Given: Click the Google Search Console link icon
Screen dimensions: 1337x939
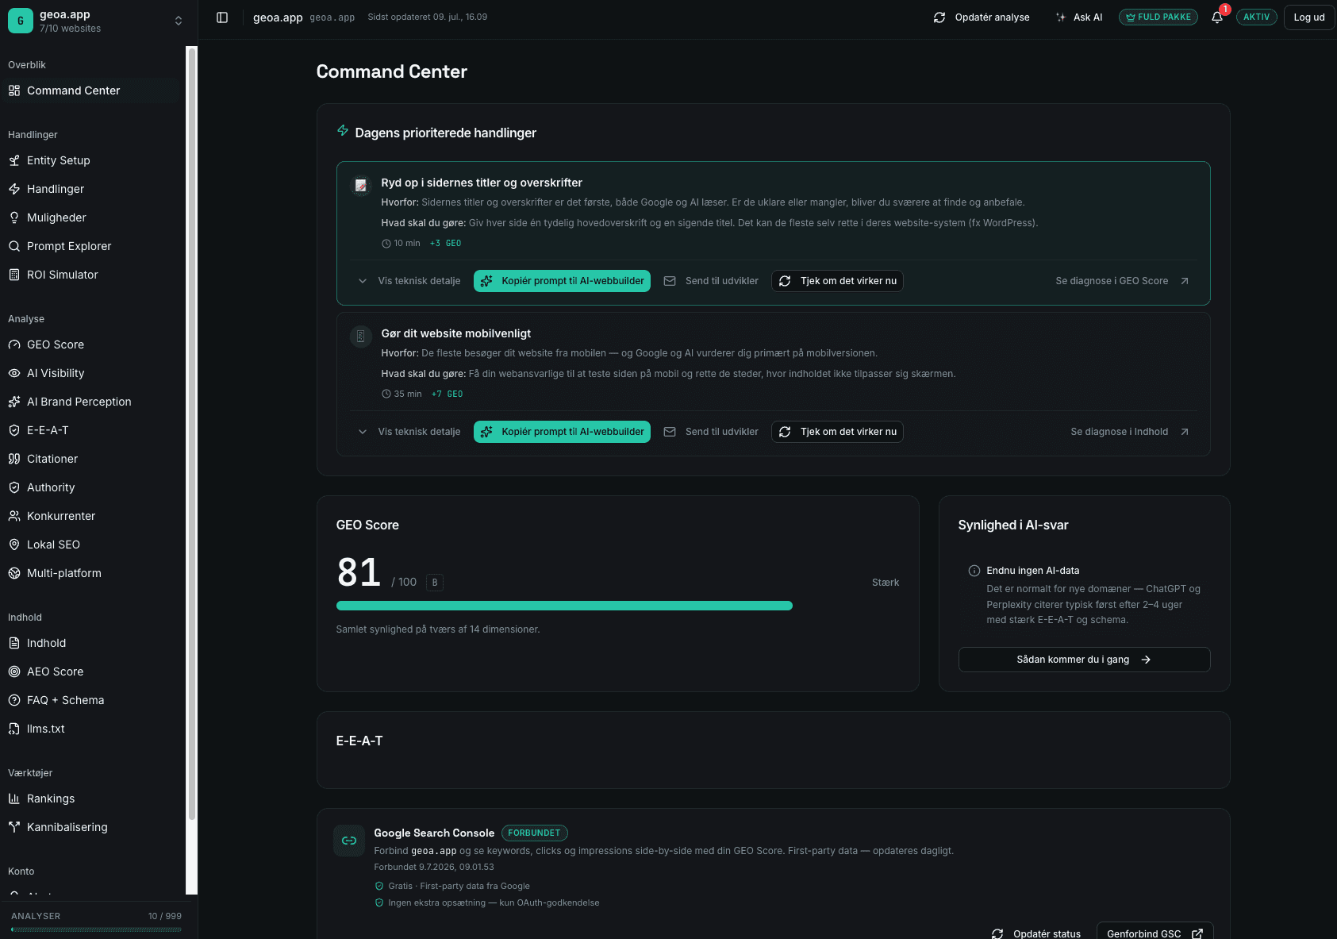Looking at the screenshot, I should pos(349,841).
